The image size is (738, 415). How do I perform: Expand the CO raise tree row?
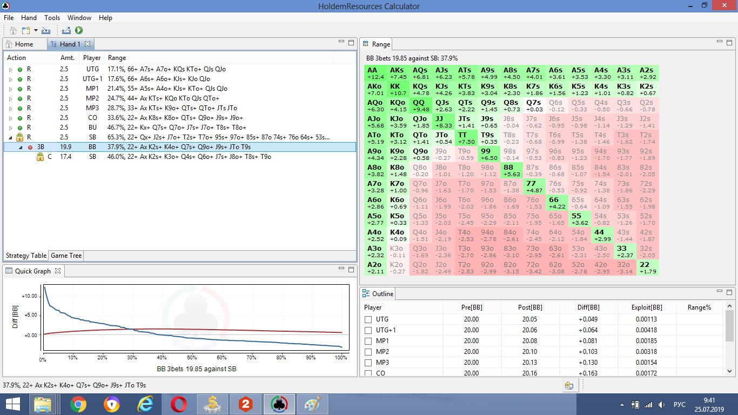pyautogui.click(x=10, y=118)
